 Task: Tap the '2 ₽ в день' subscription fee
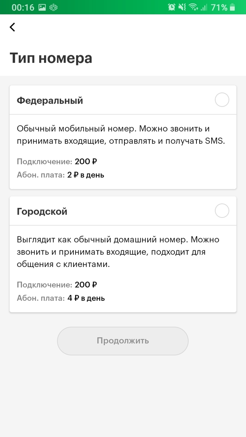tap(86, 175)
